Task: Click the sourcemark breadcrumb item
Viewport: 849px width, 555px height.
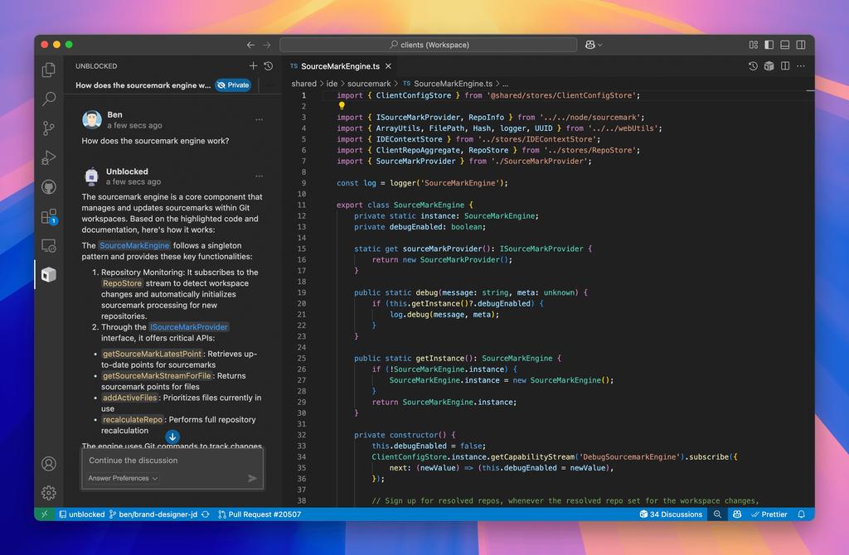Action: [369, 84]
